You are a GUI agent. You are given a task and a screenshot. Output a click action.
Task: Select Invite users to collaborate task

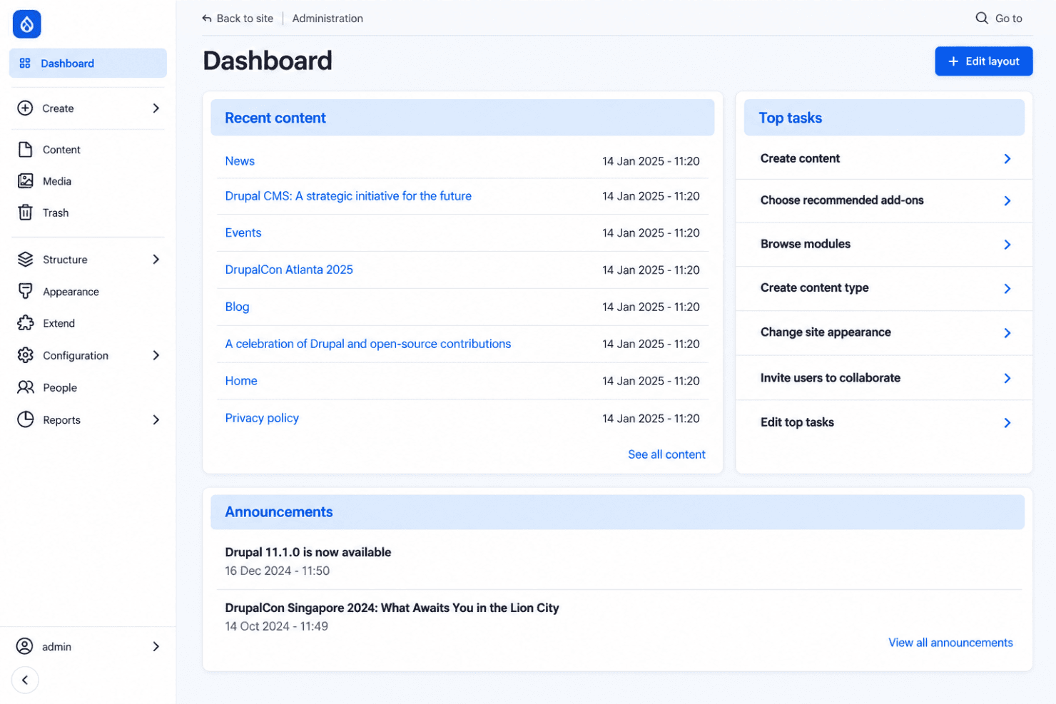point(884,378)
